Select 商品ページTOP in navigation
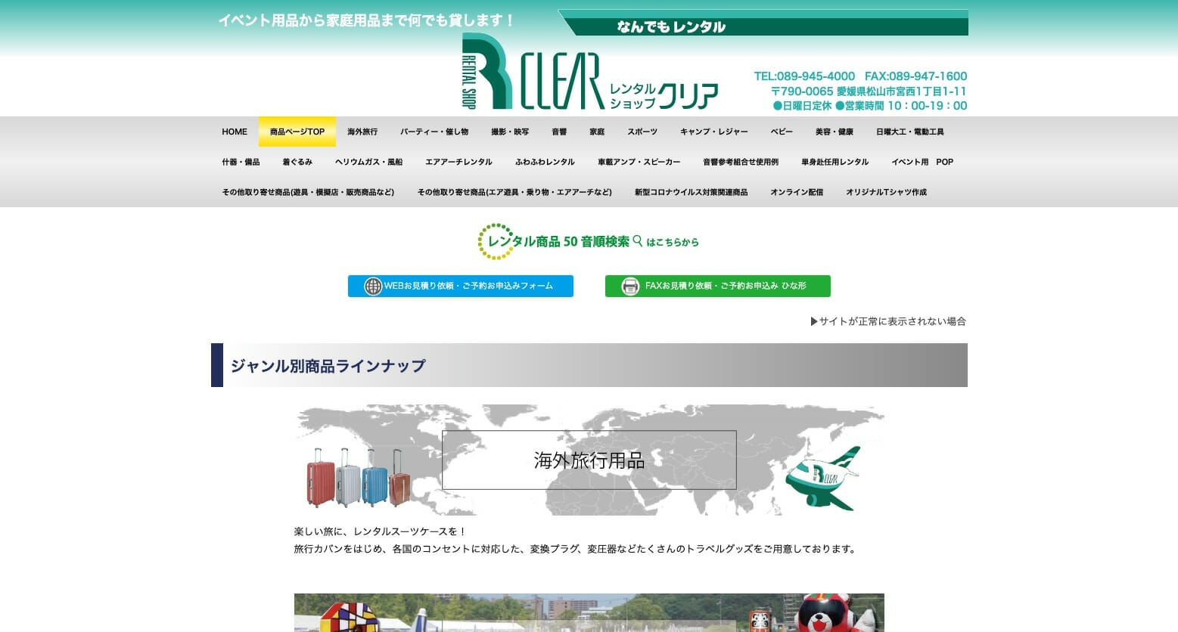 (x=297, y=132)
